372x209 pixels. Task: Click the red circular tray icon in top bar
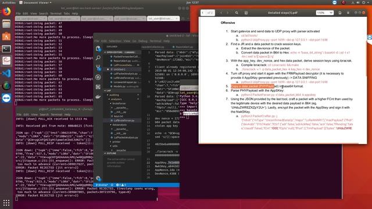tap(344, 2)
